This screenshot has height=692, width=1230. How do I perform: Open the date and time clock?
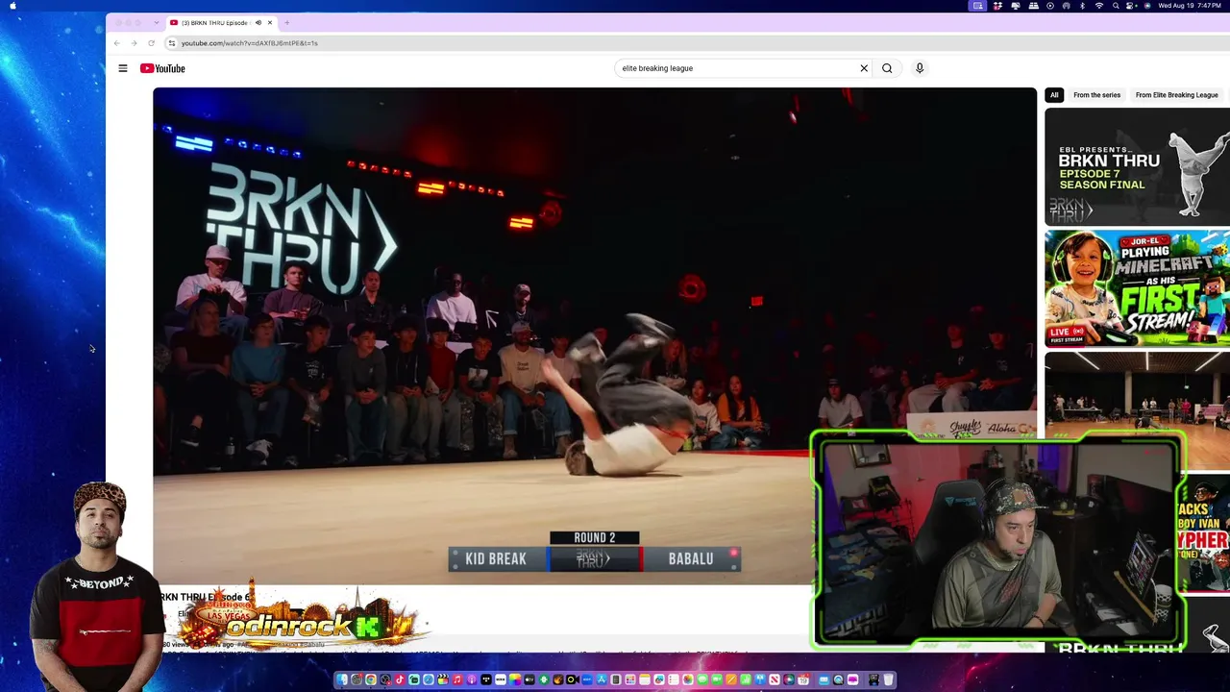pos(1190,6)
